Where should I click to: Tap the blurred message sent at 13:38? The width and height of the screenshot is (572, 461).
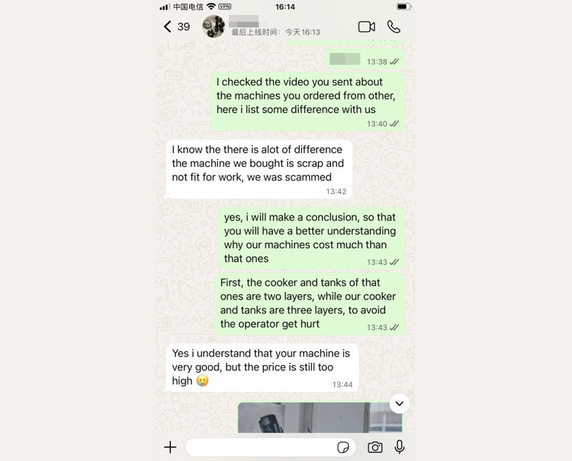tap(365, 59)
